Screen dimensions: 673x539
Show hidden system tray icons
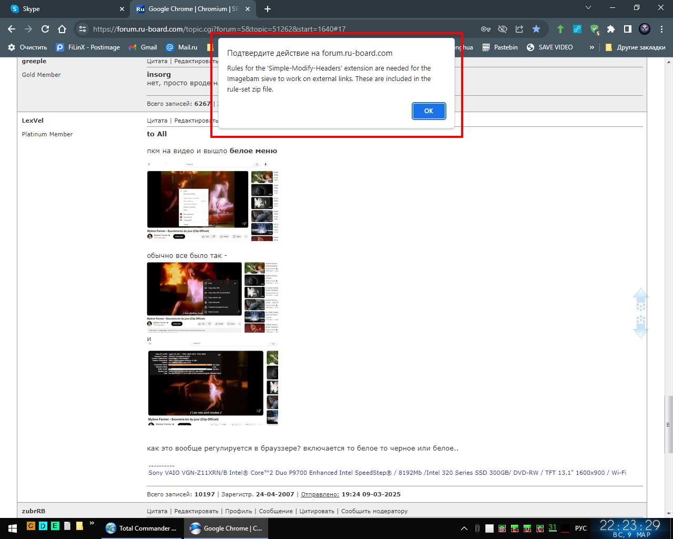464,528
